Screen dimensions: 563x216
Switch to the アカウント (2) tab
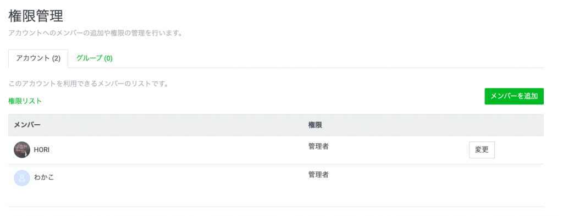click(38, 58)
